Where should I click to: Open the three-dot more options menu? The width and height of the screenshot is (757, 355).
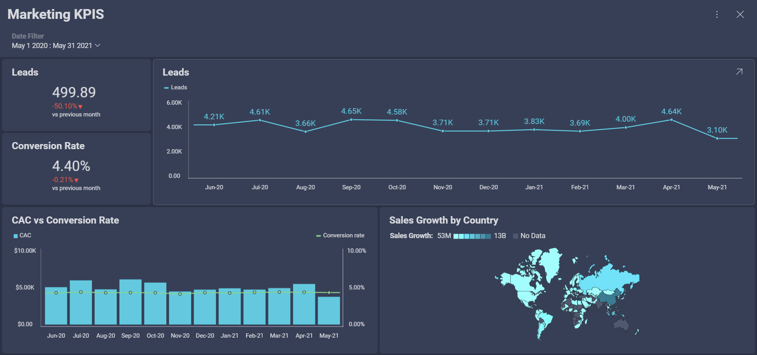(x=717, y=15)
